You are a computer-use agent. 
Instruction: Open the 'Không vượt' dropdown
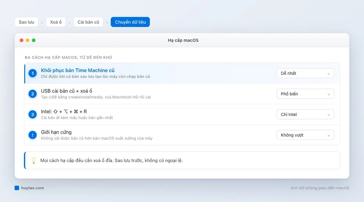coord(305,135)
